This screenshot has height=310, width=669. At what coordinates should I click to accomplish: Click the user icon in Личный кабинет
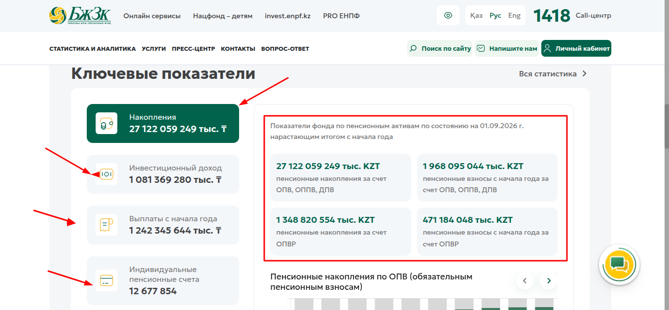pos(547,48)
